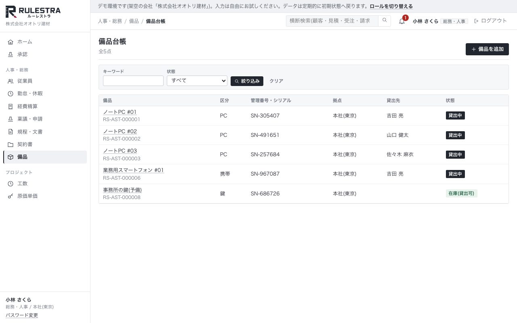Open ノートPC #02 details
517x323 pixels.
(120, 131)
